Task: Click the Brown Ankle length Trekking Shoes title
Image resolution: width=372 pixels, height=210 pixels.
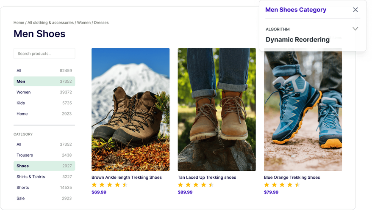Action: [x=127, y=177]
